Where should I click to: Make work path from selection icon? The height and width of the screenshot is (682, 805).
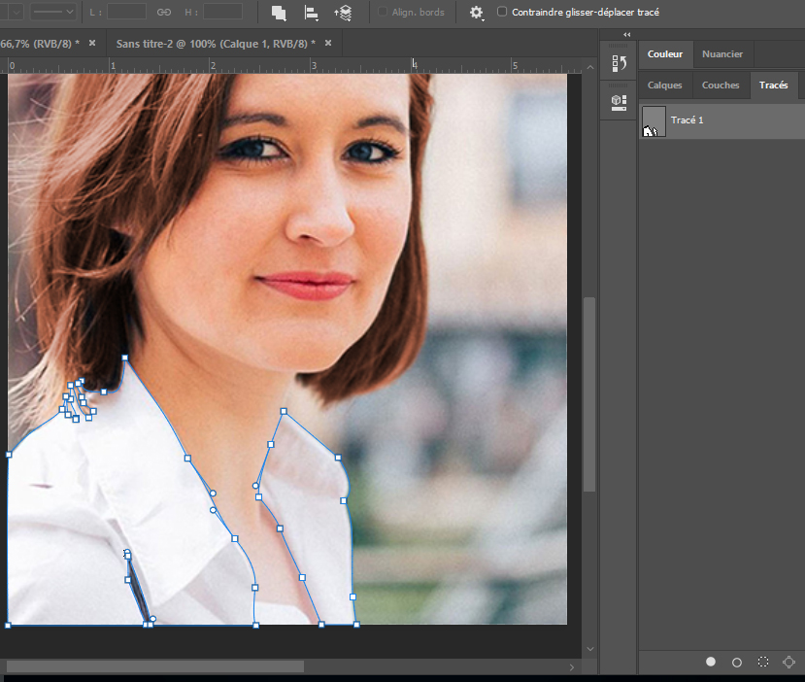coord(789,662)
